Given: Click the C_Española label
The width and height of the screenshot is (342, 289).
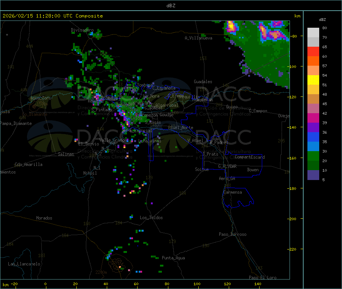Looking at the screenshot, I should pos(164,88).
